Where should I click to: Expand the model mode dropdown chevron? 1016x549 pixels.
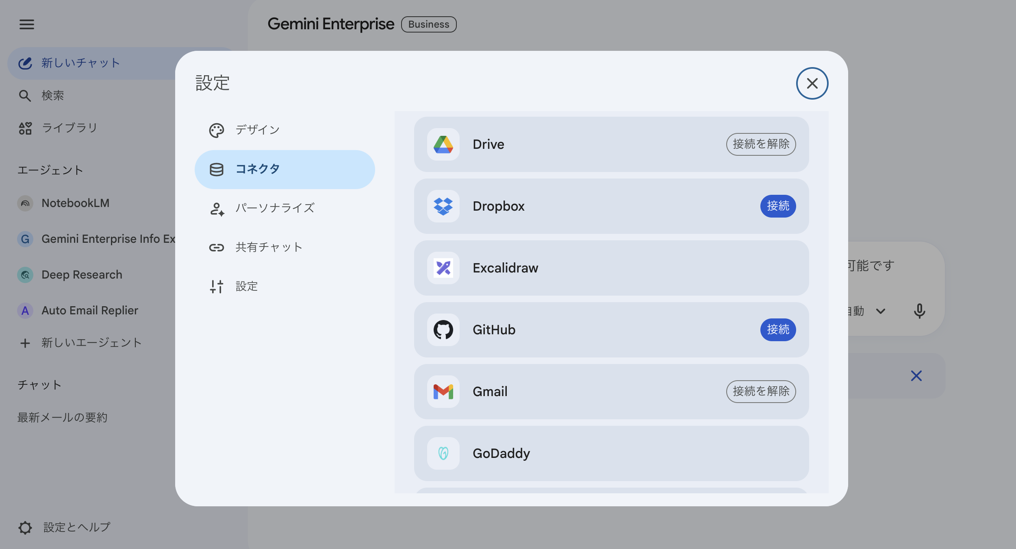tap(881, 312)
